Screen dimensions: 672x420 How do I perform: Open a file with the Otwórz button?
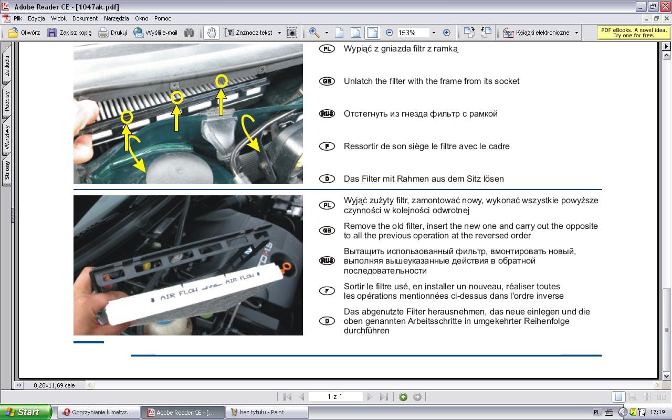point(24,33)
